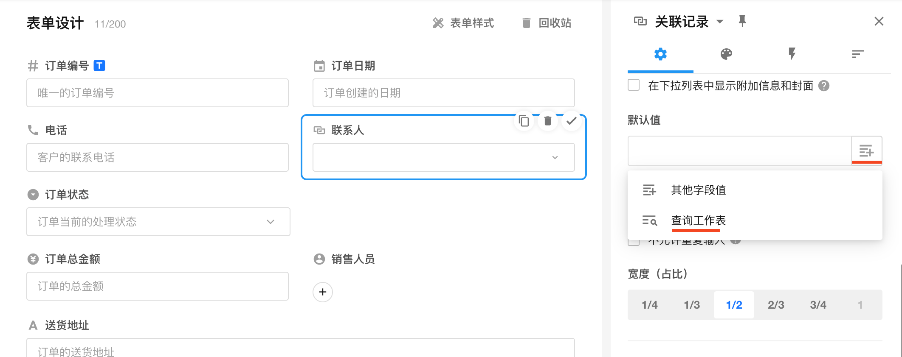Click help icon beside 在下拉列表中显示附加信息和封面
The image size is (902, 357).
point(824,86)
